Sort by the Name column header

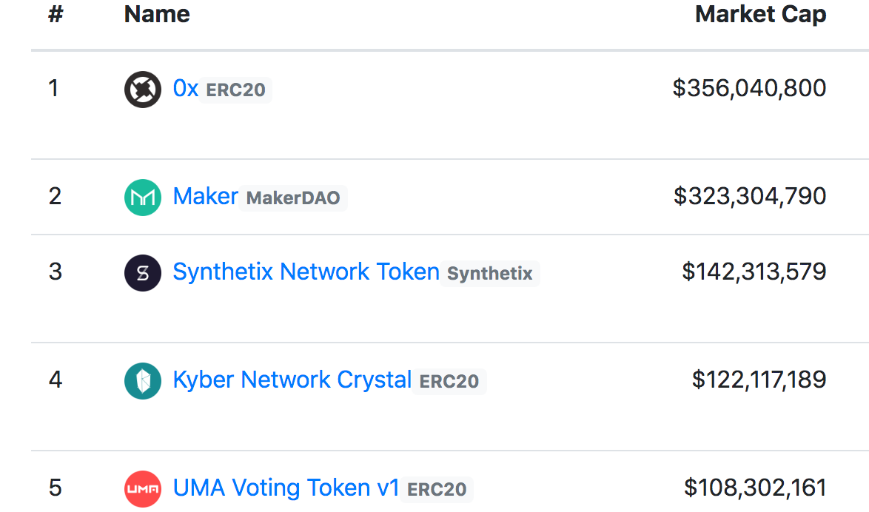coord(157,15)
